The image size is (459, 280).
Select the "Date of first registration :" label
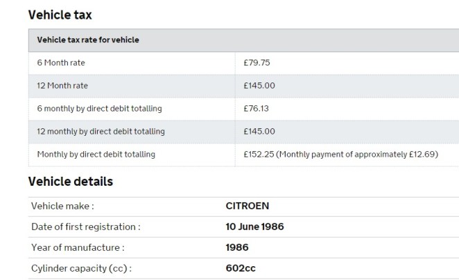86,227
